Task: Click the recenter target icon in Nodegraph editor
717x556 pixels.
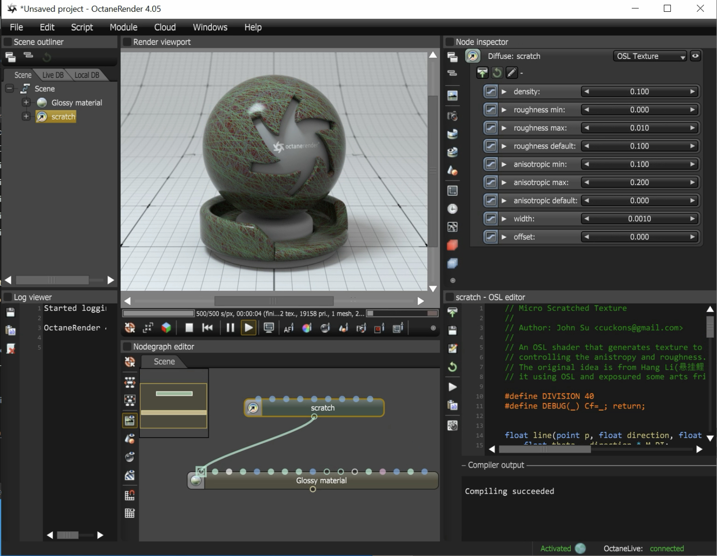Action: (x=130, y=362)
